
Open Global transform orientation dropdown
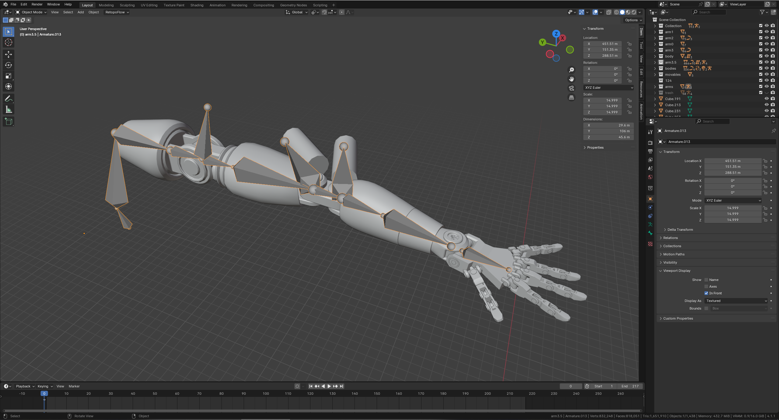click(x=297, y=12)
